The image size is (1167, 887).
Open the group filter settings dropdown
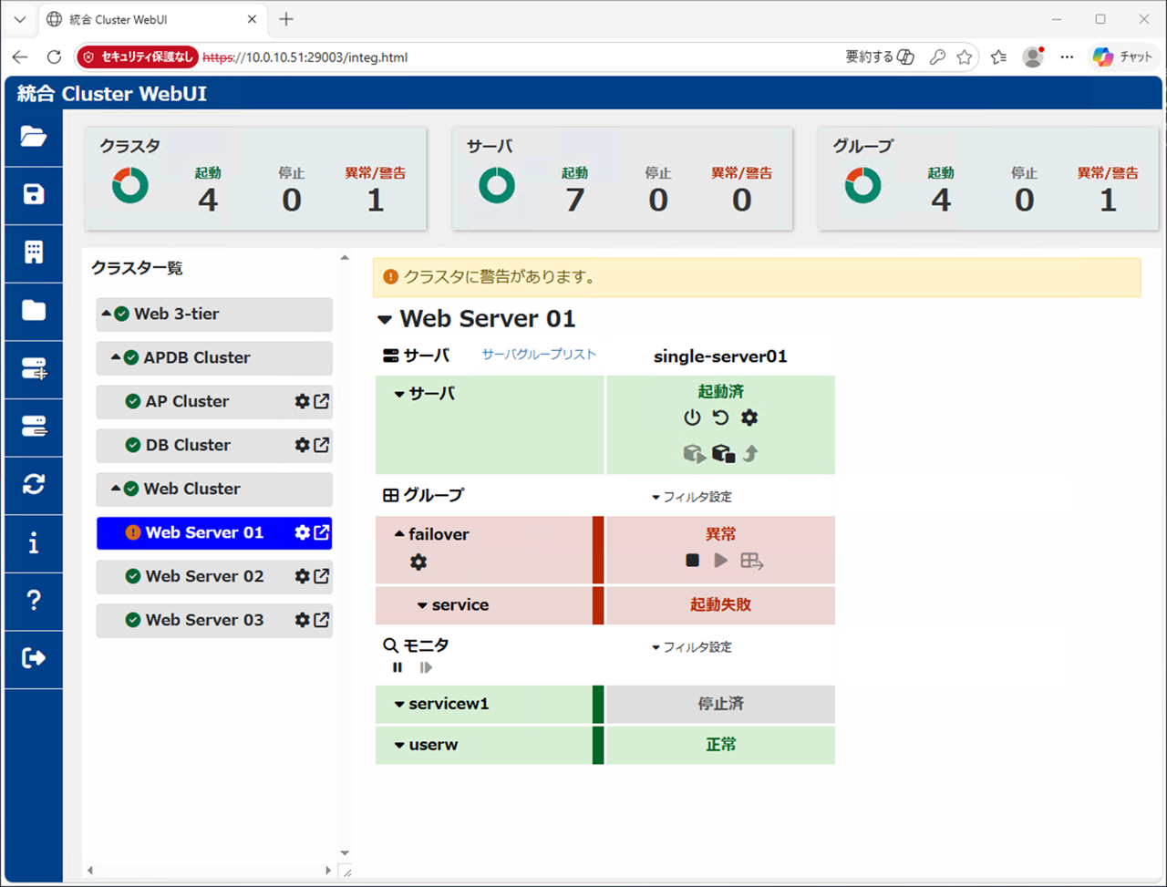692,497
